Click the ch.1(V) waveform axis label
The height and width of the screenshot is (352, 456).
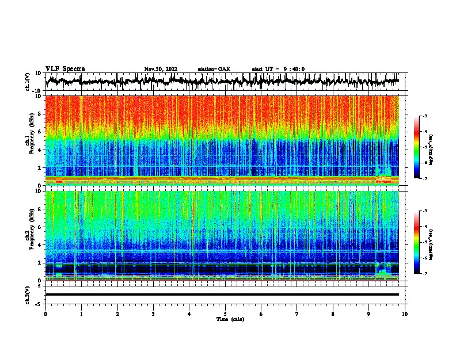(x=28, y=82)
